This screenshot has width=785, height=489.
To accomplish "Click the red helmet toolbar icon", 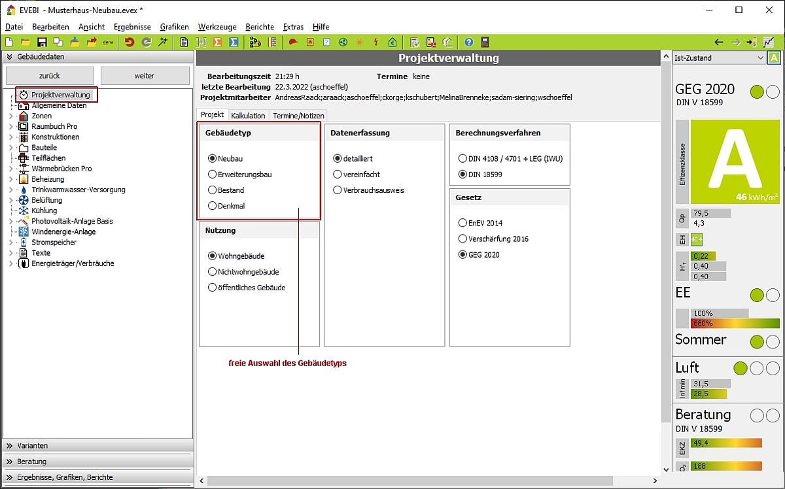I will pyautogui.click(x=293, y=42).
